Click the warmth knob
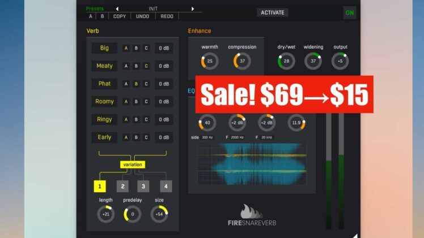Image resolution: width=424 pixels, height=238 pixels. pyautogui.click(x=210, y=61)
